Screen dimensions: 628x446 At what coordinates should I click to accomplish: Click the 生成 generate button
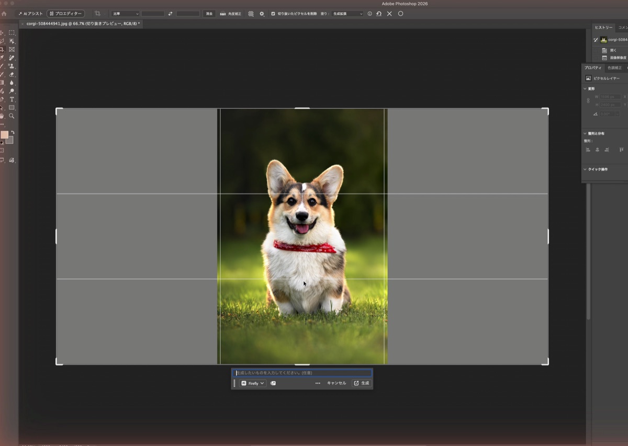click(362, 383)
